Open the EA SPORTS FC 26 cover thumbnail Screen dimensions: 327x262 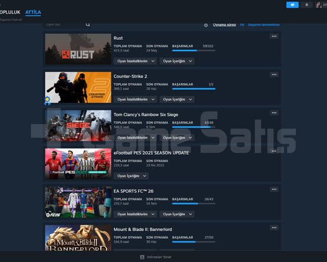(x=78, y=202)
